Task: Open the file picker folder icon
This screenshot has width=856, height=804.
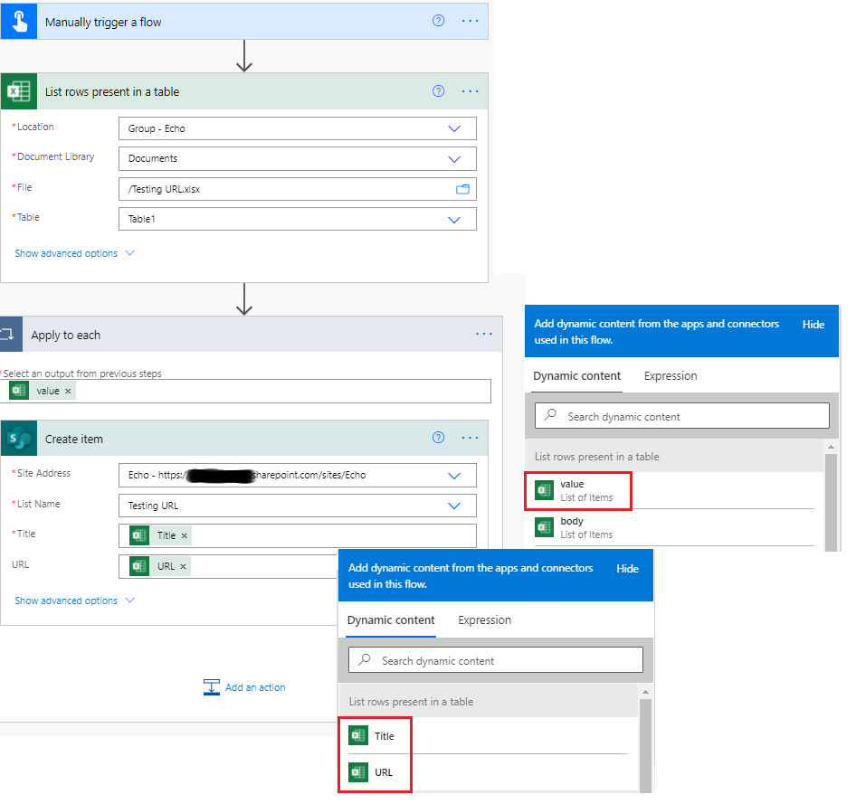Action: pos(462,189)
